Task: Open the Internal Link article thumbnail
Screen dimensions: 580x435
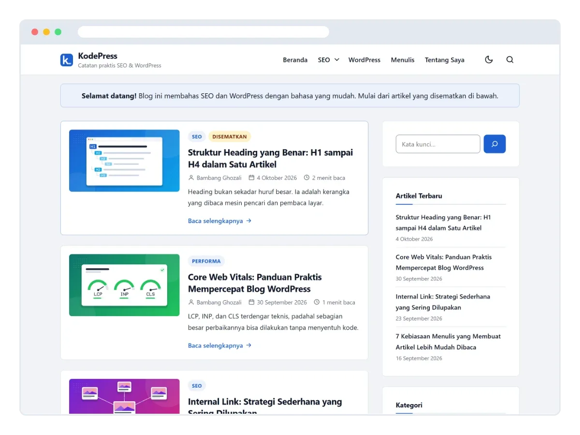Action: [124, 396]
